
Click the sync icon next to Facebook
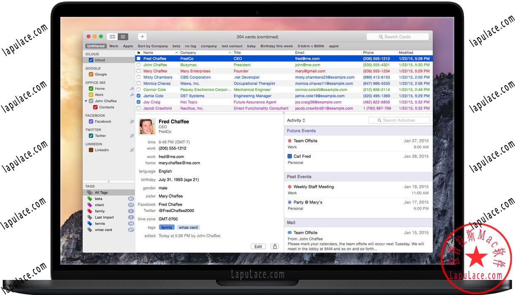click(132, 121)
